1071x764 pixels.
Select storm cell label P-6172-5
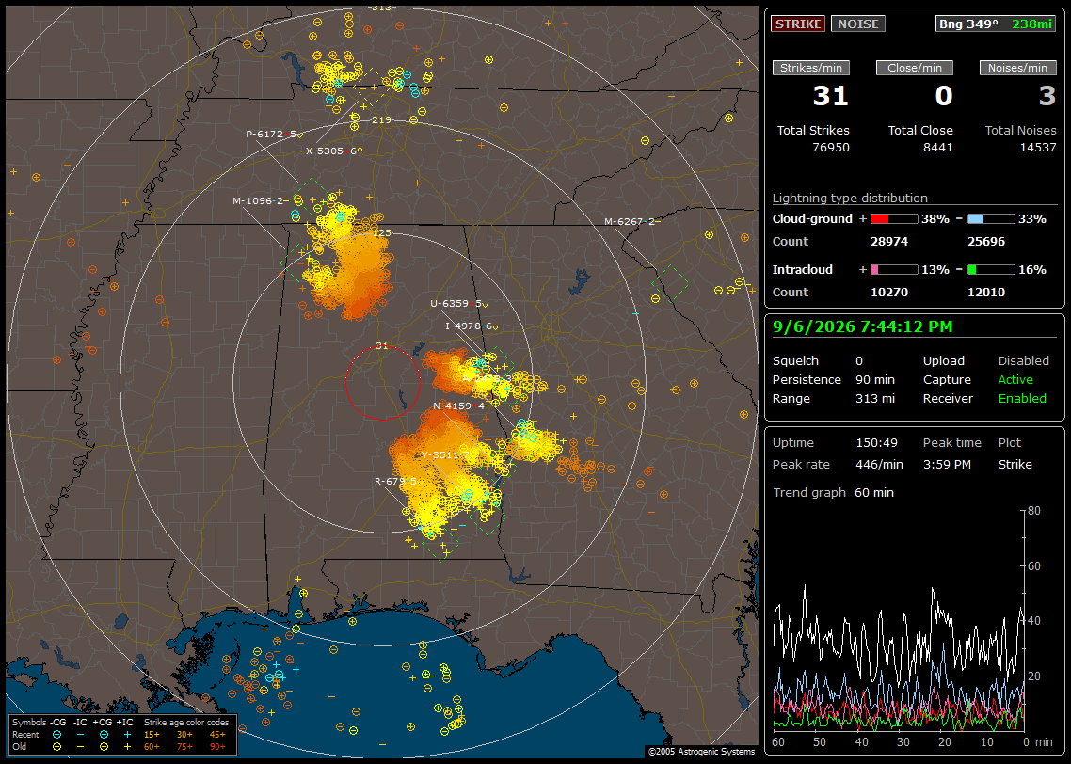(x=273, y=134)
